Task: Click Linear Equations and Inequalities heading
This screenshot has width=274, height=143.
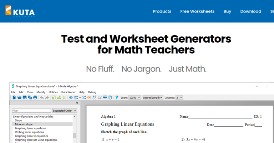Action: [x=33, y=117]
